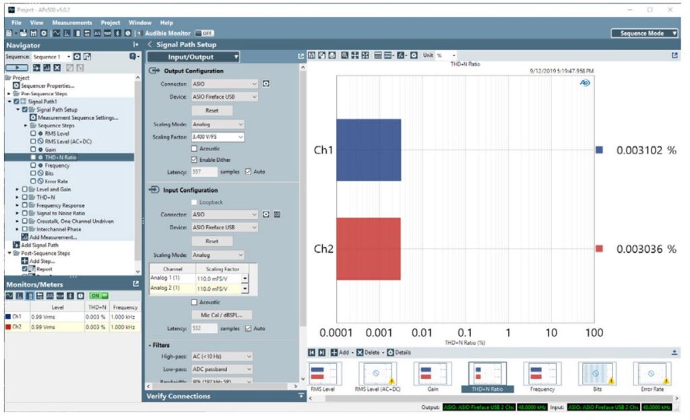Image resolution: width=690 pixels, height=420 pixels.
Task: Select the scope icon in Monitors/Meters toolbar
Action: (9, 296)
